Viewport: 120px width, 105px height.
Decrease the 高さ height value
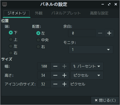55,75
